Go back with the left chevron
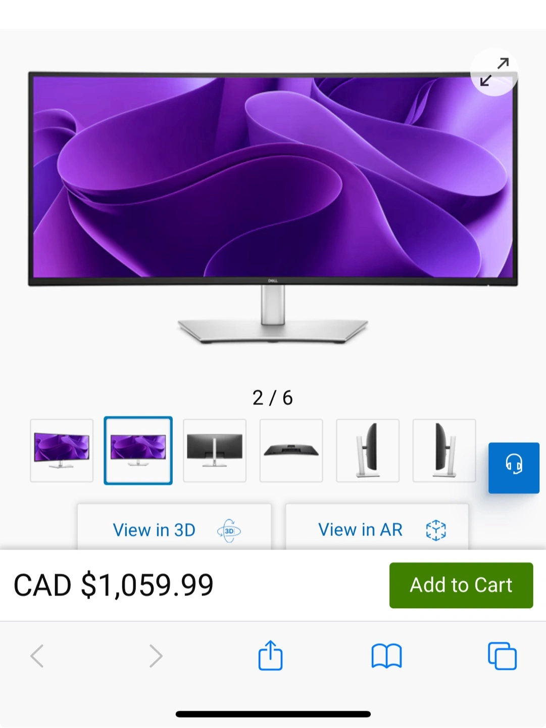This screenshot has width=546, height=728. (x=37, y=656)
